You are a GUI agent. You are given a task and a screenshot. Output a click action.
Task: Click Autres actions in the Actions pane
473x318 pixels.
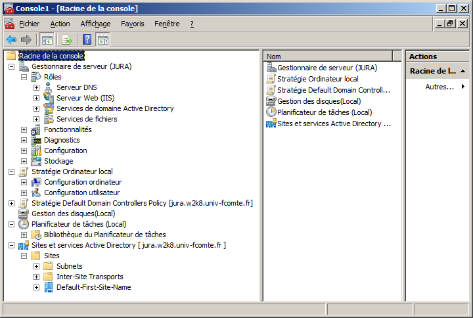coord(439,87)
